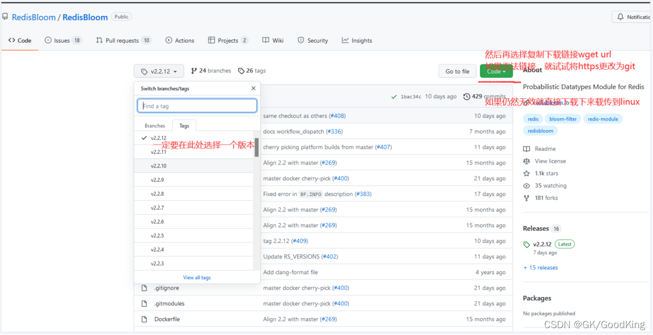Click inside the Find a tag input field
The image size is (653, 335).
[196, 105]
